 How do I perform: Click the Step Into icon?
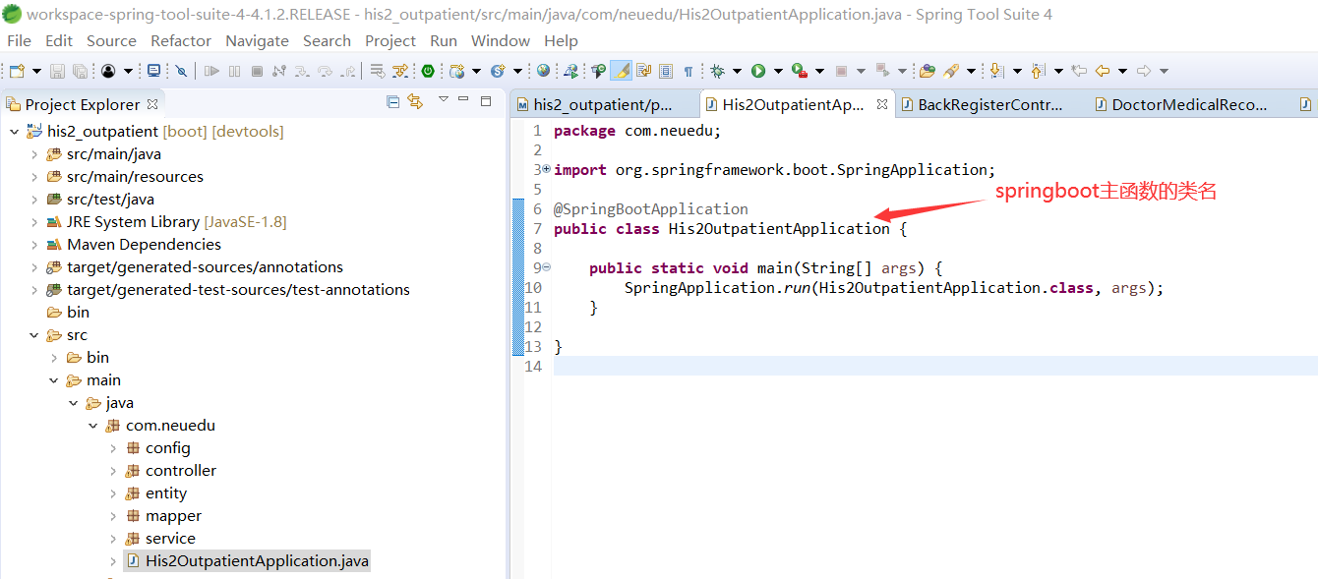pos(301,71)
